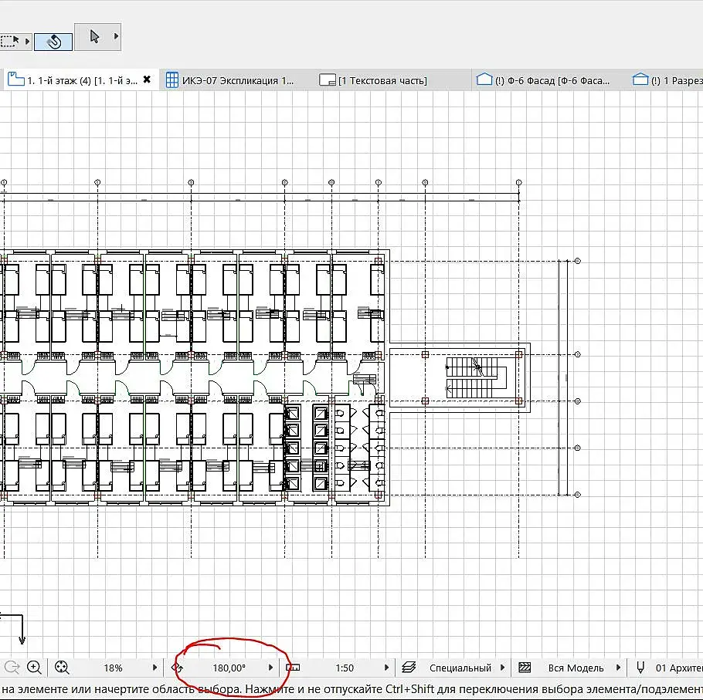Click the Redo zoom arrow icon
Screen dimensions: 703x700
tap(12, 668)
